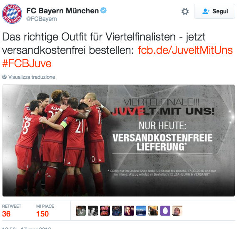Click the last liker avatar on the right
The width and height of the screenshot is (244, 229).
177,211
